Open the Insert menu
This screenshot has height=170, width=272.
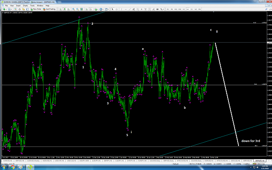click(18, 6)
